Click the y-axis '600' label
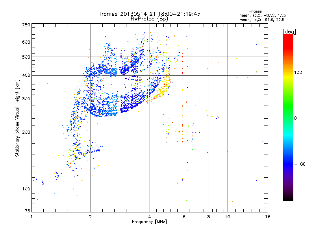 (x=26, y=42)
